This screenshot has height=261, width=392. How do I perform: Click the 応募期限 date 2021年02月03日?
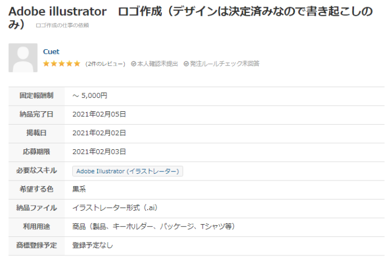99,151
